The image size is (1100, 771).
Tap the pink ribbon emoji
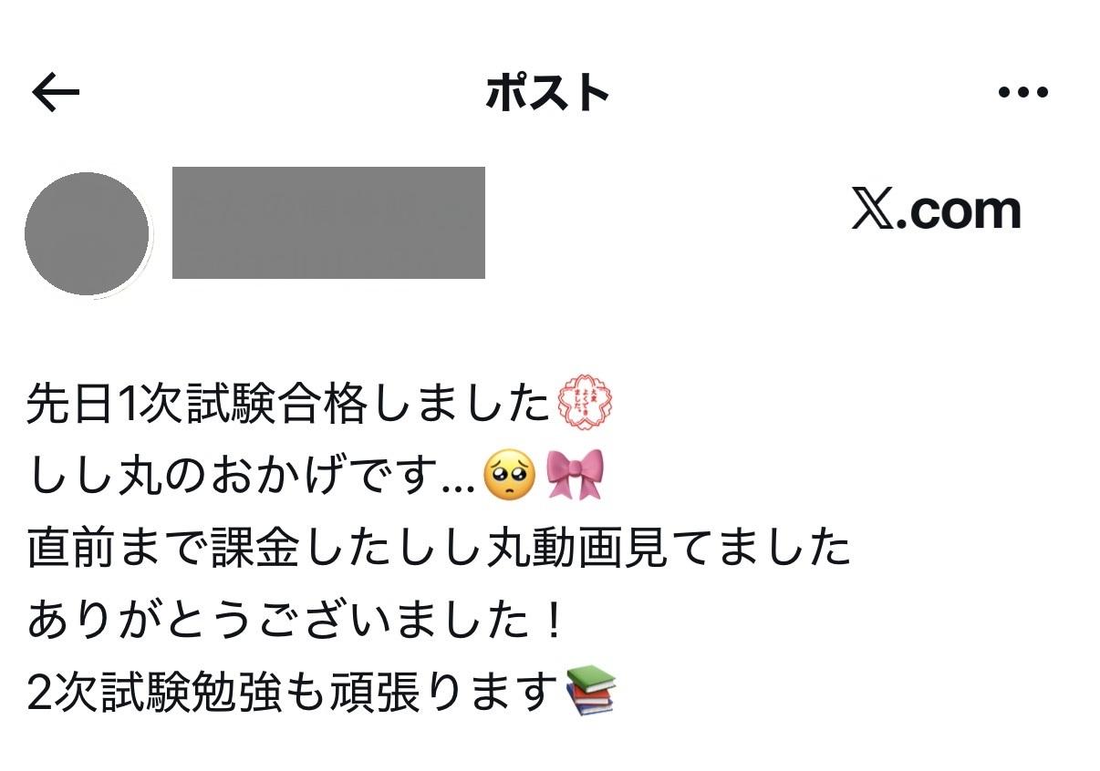pos(575,475)
